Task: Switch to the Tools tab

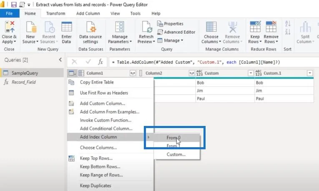Action: (135, 13)
